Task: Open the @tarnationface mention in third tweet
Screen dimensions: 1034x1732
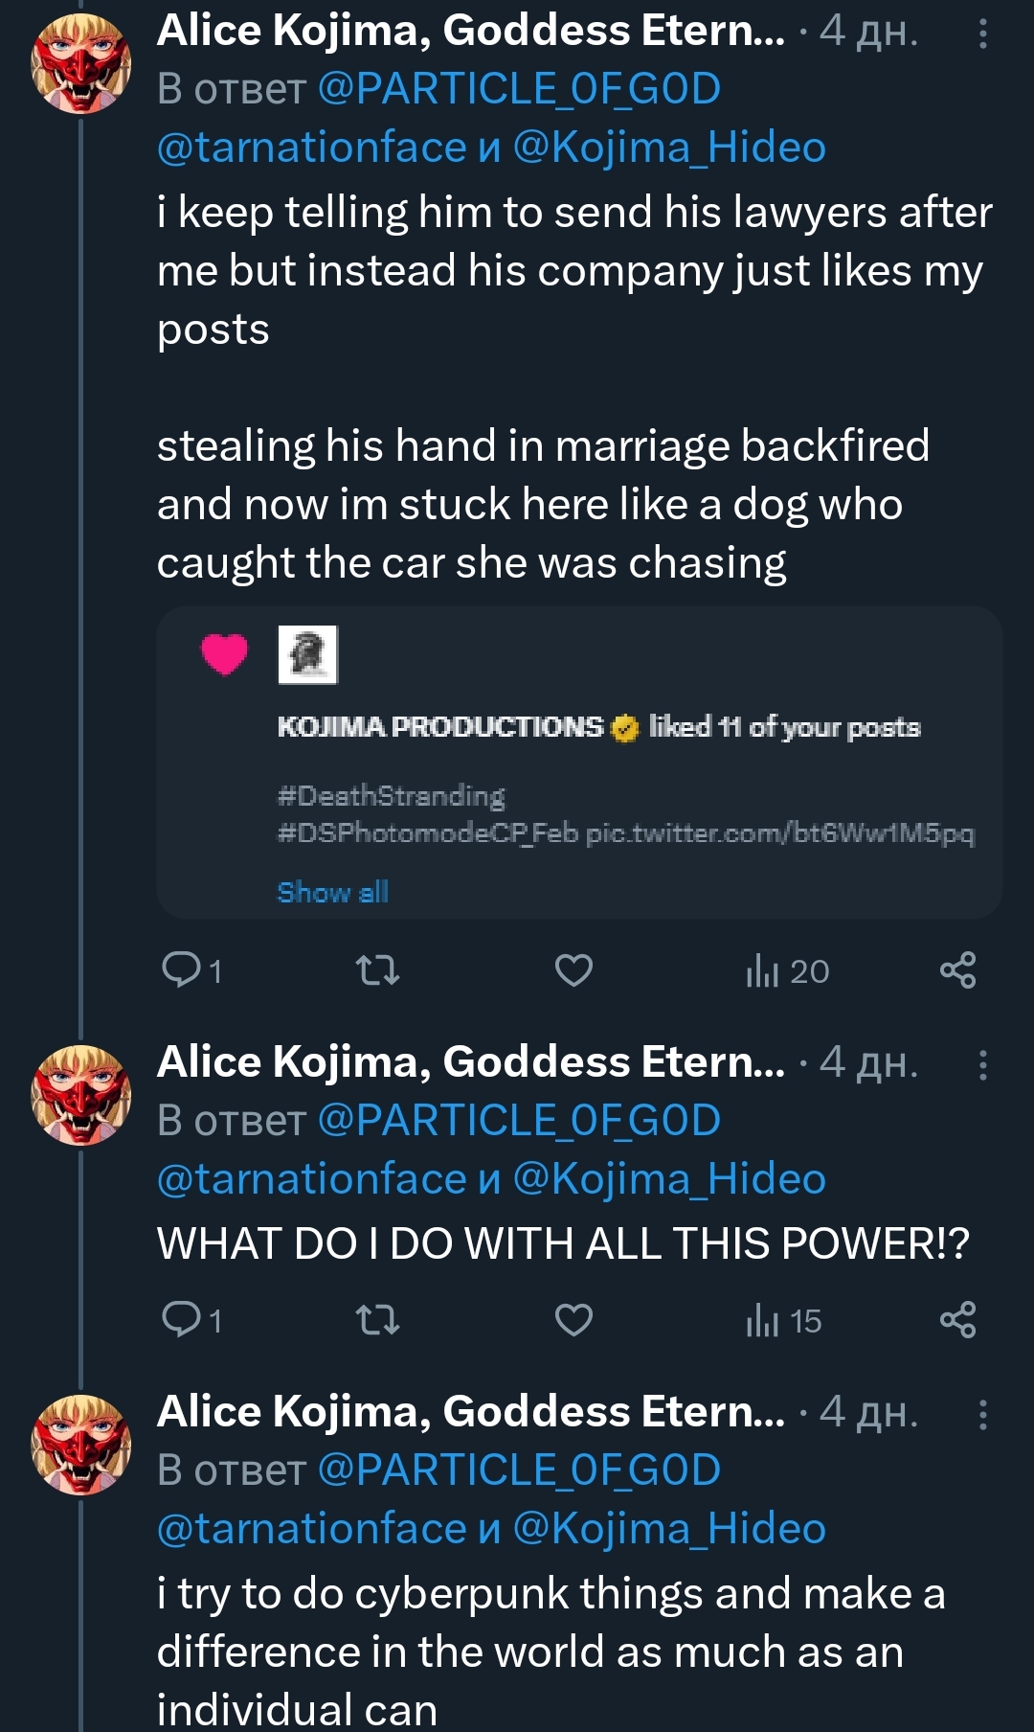Action: (311, 1528)
